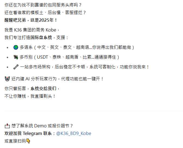183x148 pixels.
Task: Click the pointing-down hand emoji
Action: 28,141
